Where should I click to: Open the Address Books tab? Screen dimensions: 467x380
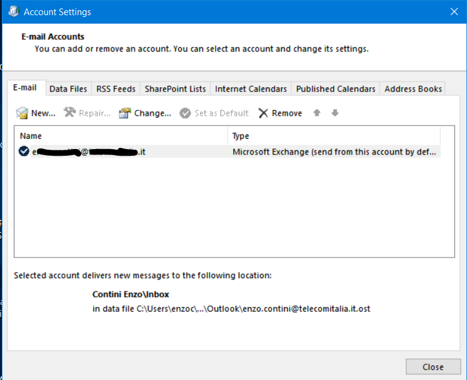pyautogui.click(x=413, y=89)
